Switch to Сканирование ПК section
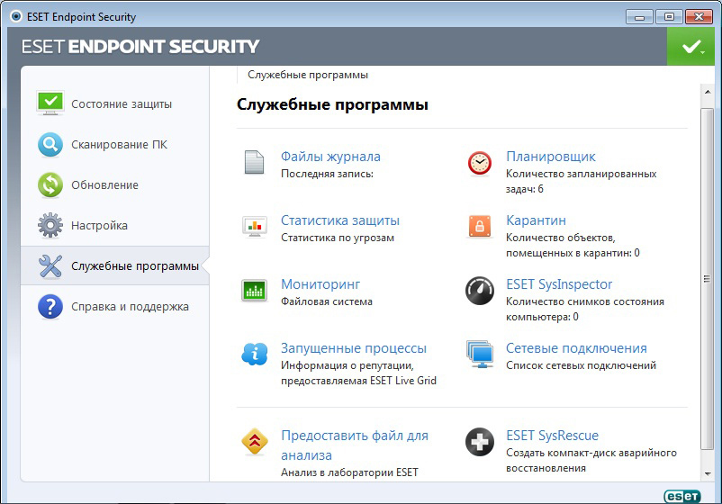 click(x=119, y=144)
